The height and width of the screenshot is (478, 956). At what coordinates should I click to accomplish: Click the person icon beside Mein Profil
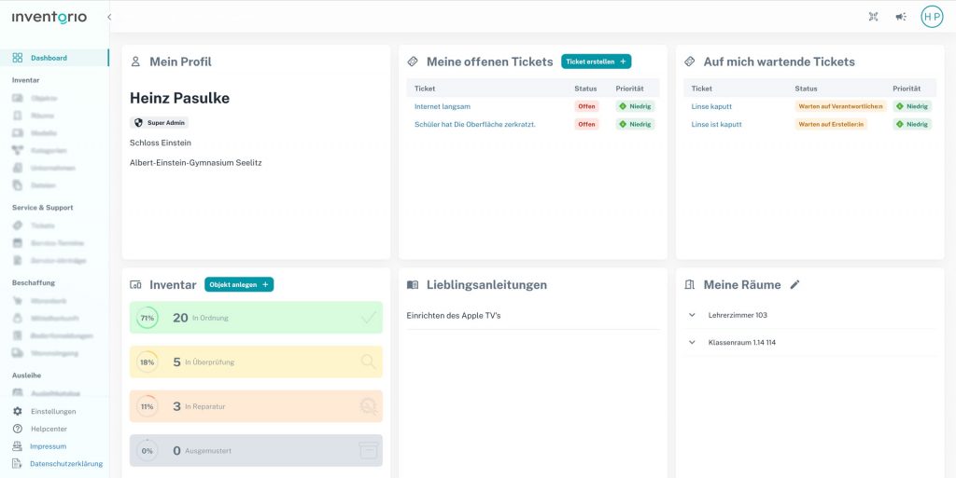pos(135,61)
